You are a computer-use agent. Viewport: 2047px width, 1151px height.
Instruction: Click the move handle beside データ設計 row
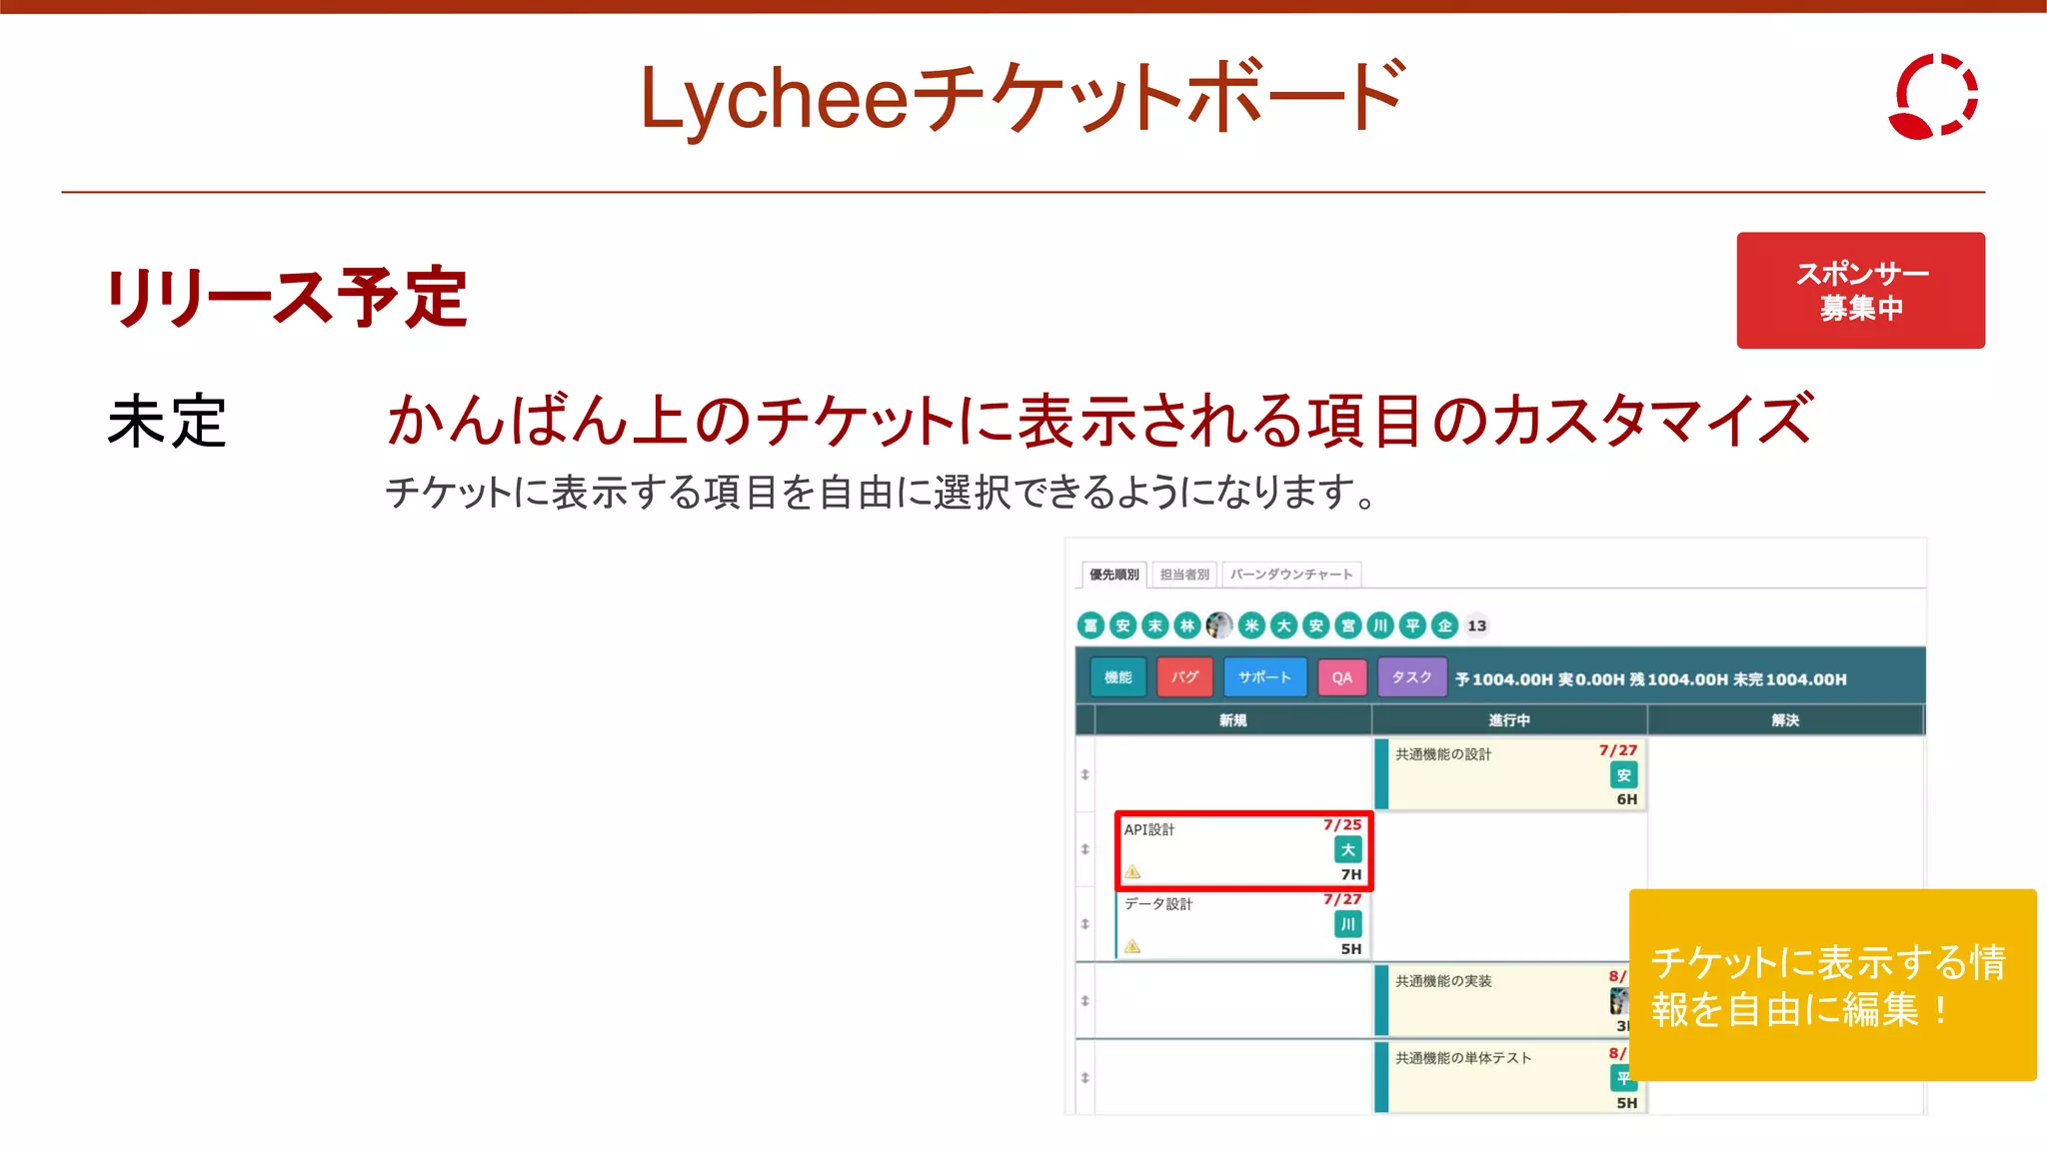pyautogui.click(x=1084, y=924)
